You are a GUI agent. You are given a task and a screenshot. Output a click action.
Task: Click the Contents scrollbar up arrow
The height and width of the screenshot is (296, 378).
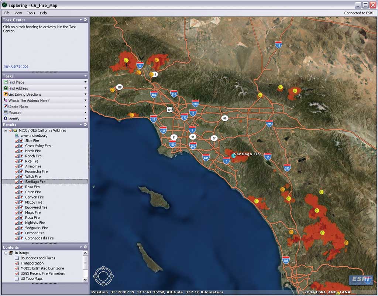[x=85, y=253]
